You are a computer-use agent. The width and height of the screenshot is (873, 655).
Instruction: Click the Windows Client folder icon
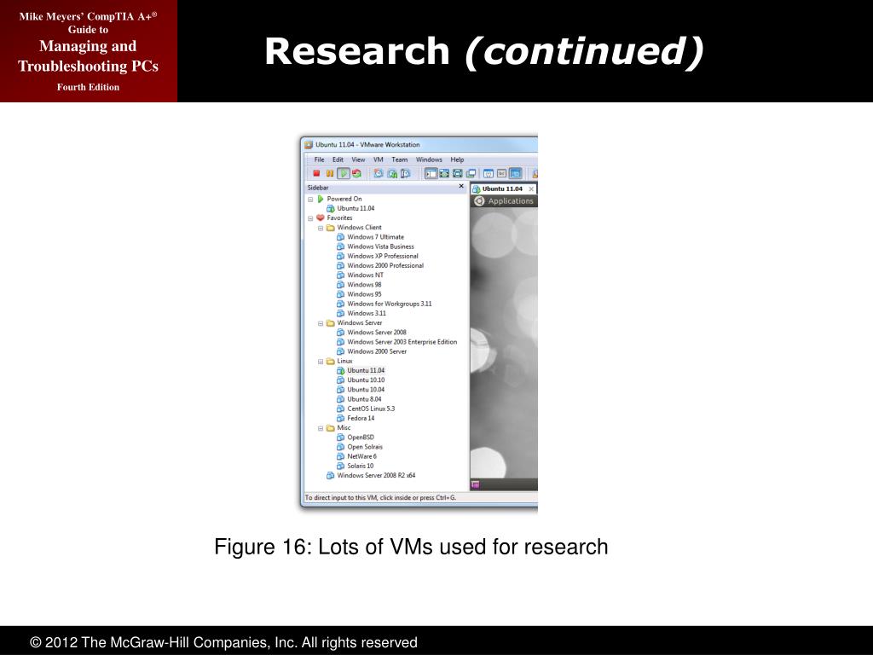[x=331, y=228]
